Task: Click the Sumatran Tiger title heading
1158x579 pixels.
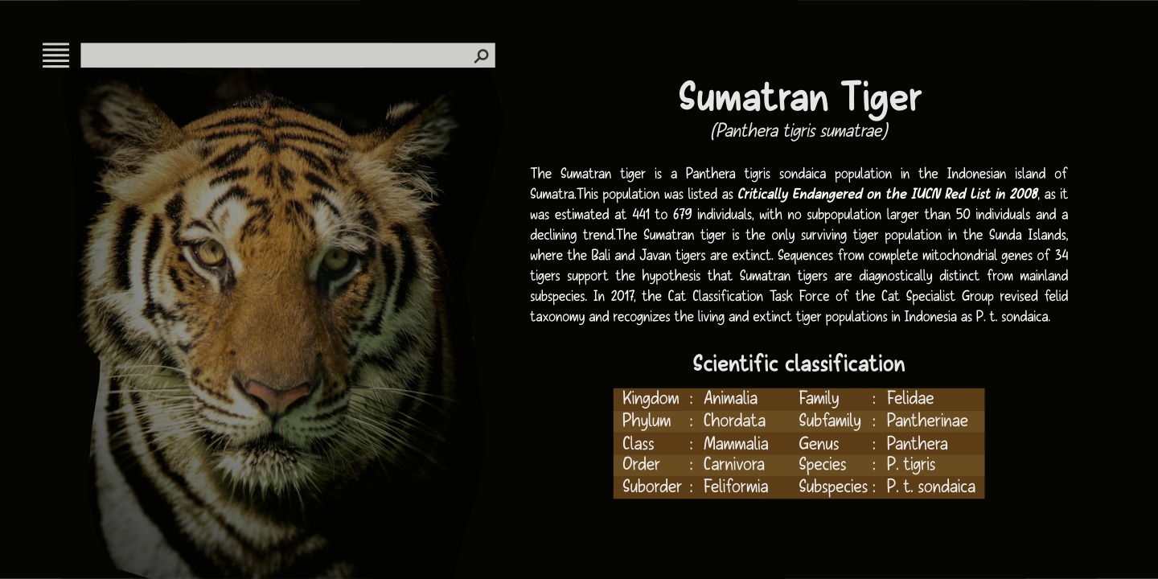Action: (x=799, y=98)
